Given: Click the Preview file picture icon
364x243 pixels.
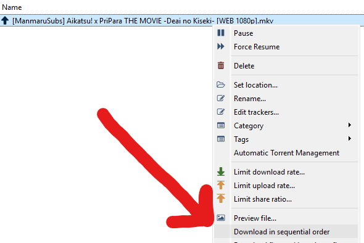Looking at the screenshot, I should point(221,218).
